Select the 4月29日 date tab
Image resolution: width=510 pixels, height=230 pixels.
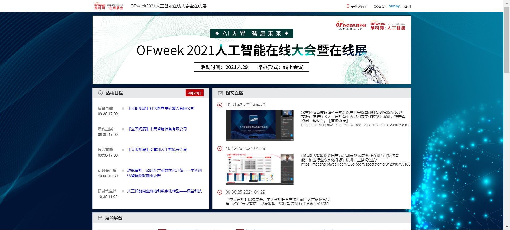tap(195, 93)
